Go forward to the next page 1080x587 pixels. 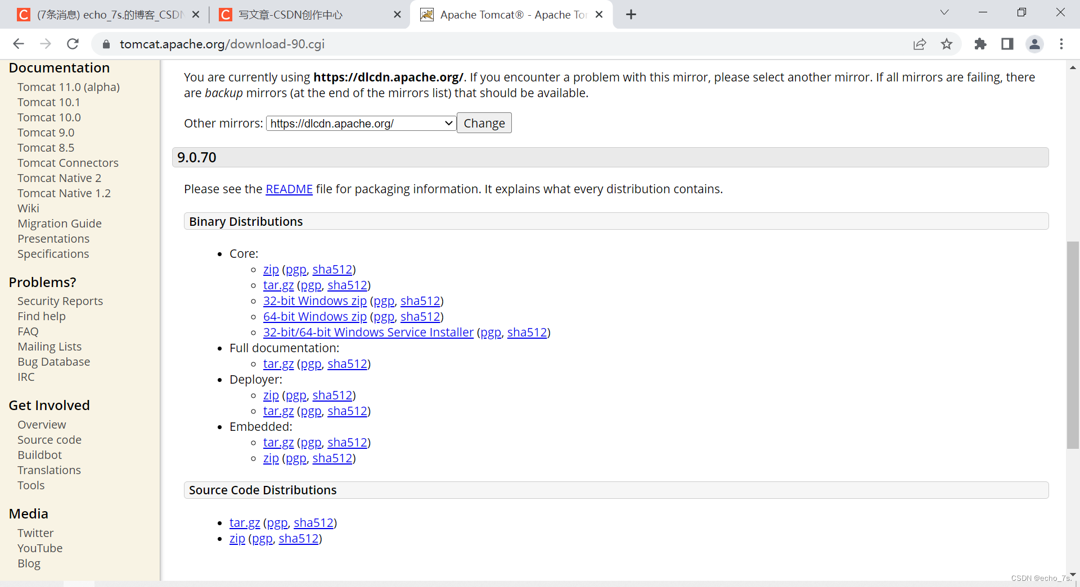point(46,44)
